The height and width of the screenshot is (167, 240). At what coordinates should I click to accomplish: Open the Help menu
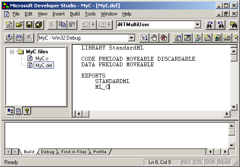(126, 14)
